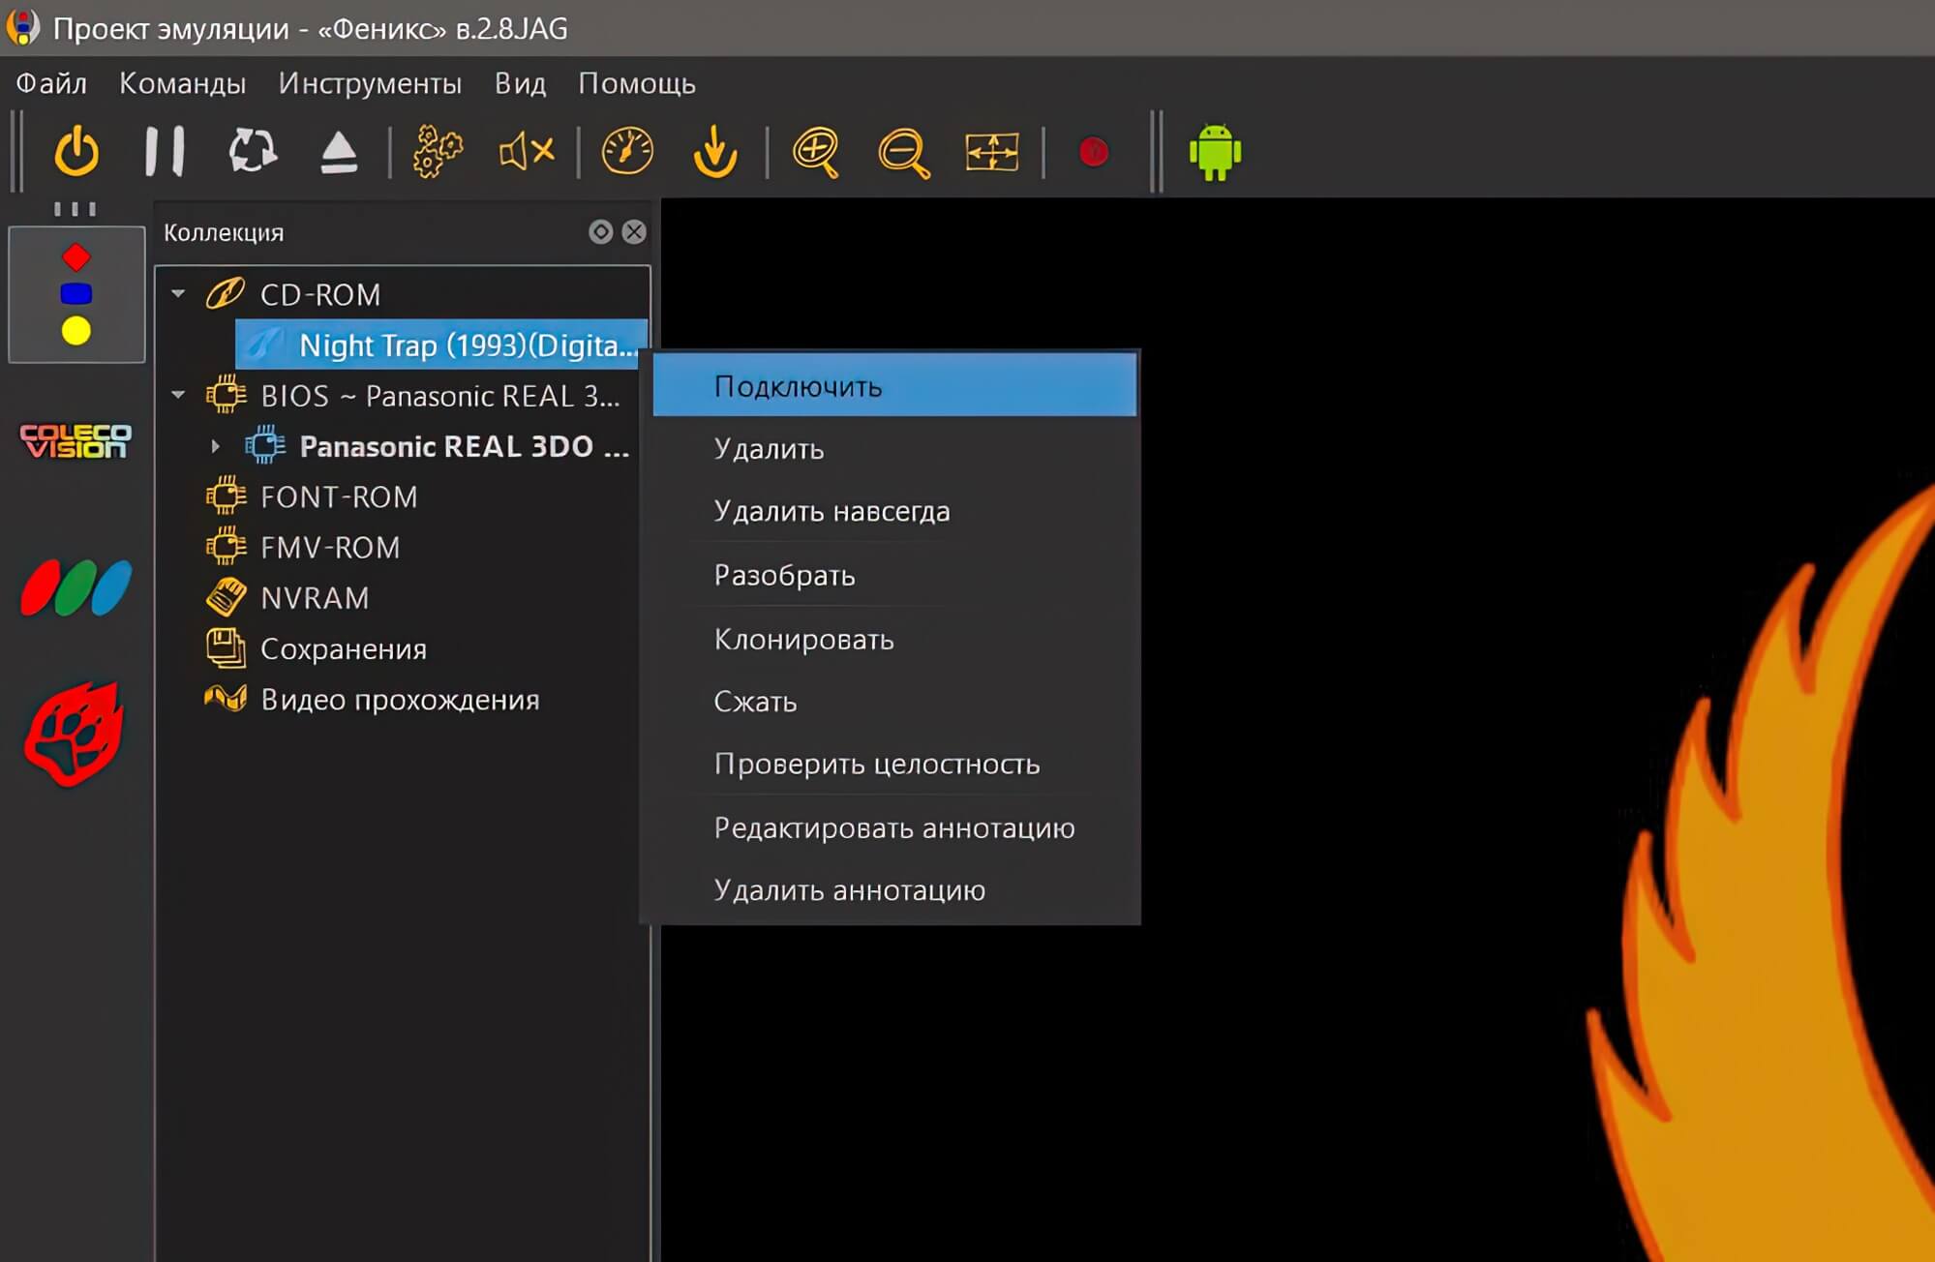Click the download arrow icon

[x=715, y=152]
